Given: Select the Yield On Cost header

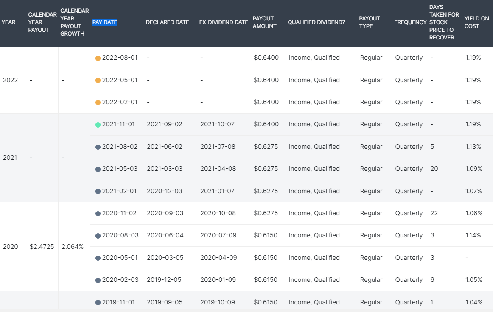Looking at the screenshot, I should point(476,22).
